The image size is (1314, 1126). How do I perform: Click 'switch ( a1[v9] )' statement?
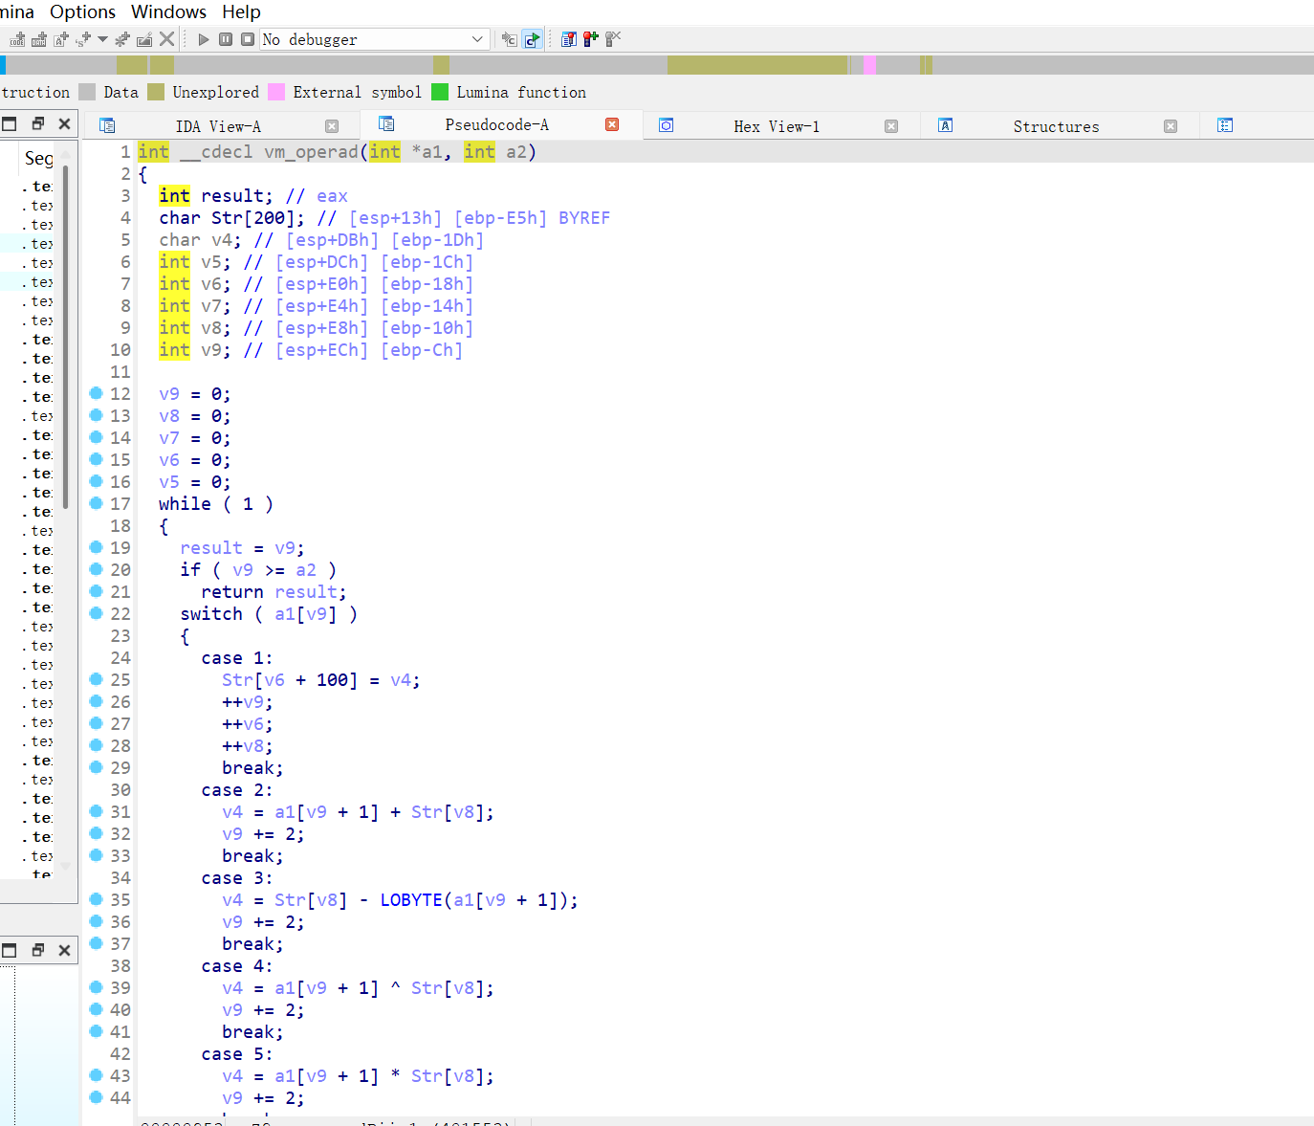point(269,614)
